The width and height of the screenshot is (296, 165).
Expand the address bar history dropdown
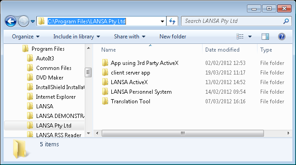tap(162, 21)
